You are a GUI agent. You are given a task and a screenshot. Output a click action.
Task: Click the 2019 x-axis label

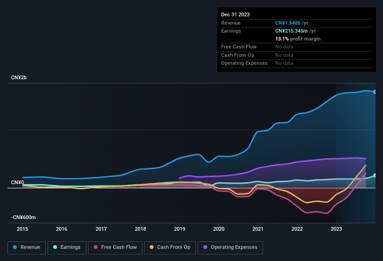tap(180, 229)
